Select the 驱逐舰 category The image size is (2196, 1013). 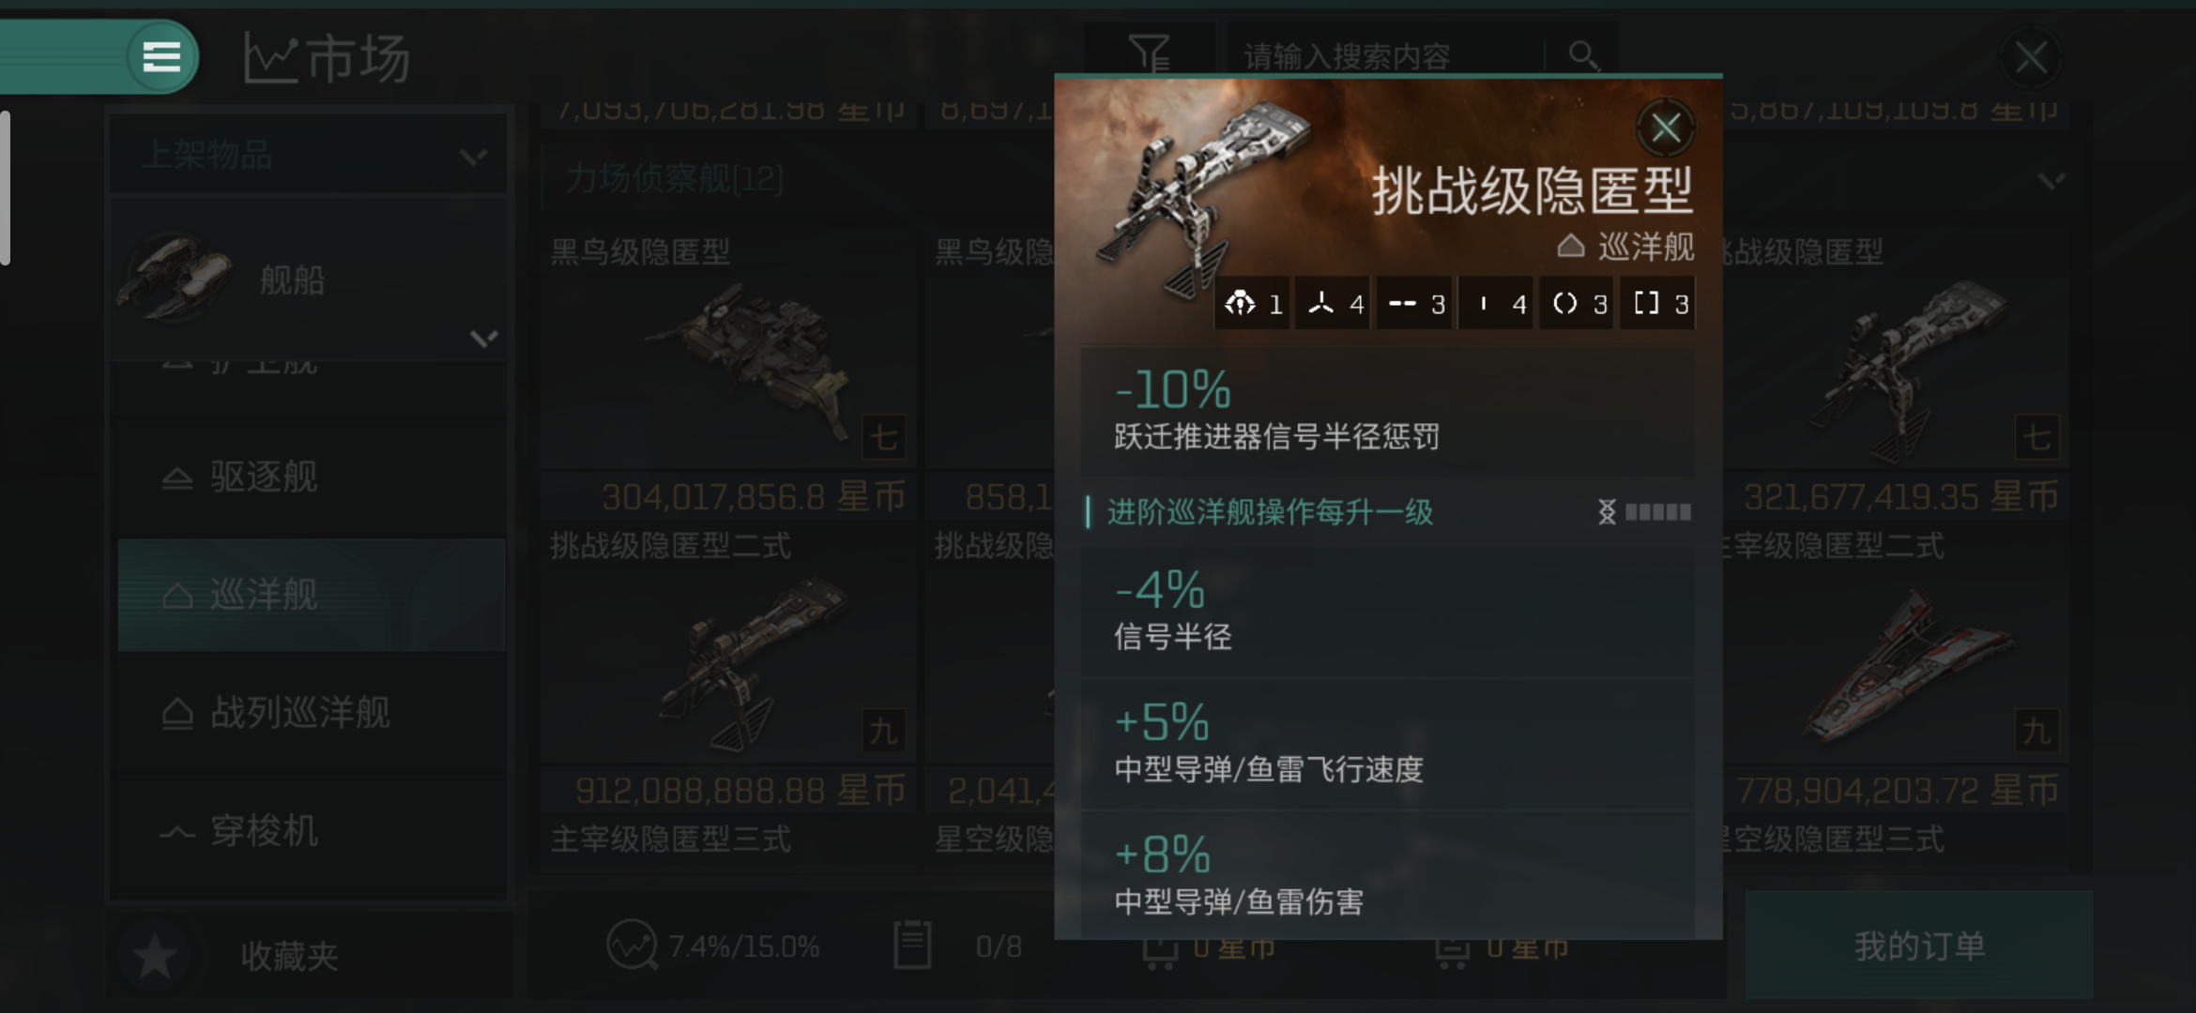(311, 476)
